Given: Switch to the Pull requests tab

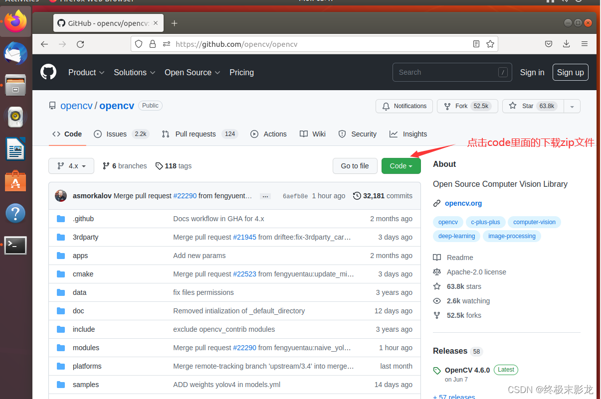Looking at the screenshot, I should (200, 134).
